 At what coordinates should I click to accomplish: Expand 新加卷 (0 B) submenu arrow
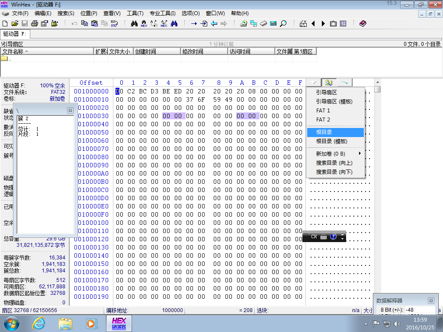click(360, 153)
